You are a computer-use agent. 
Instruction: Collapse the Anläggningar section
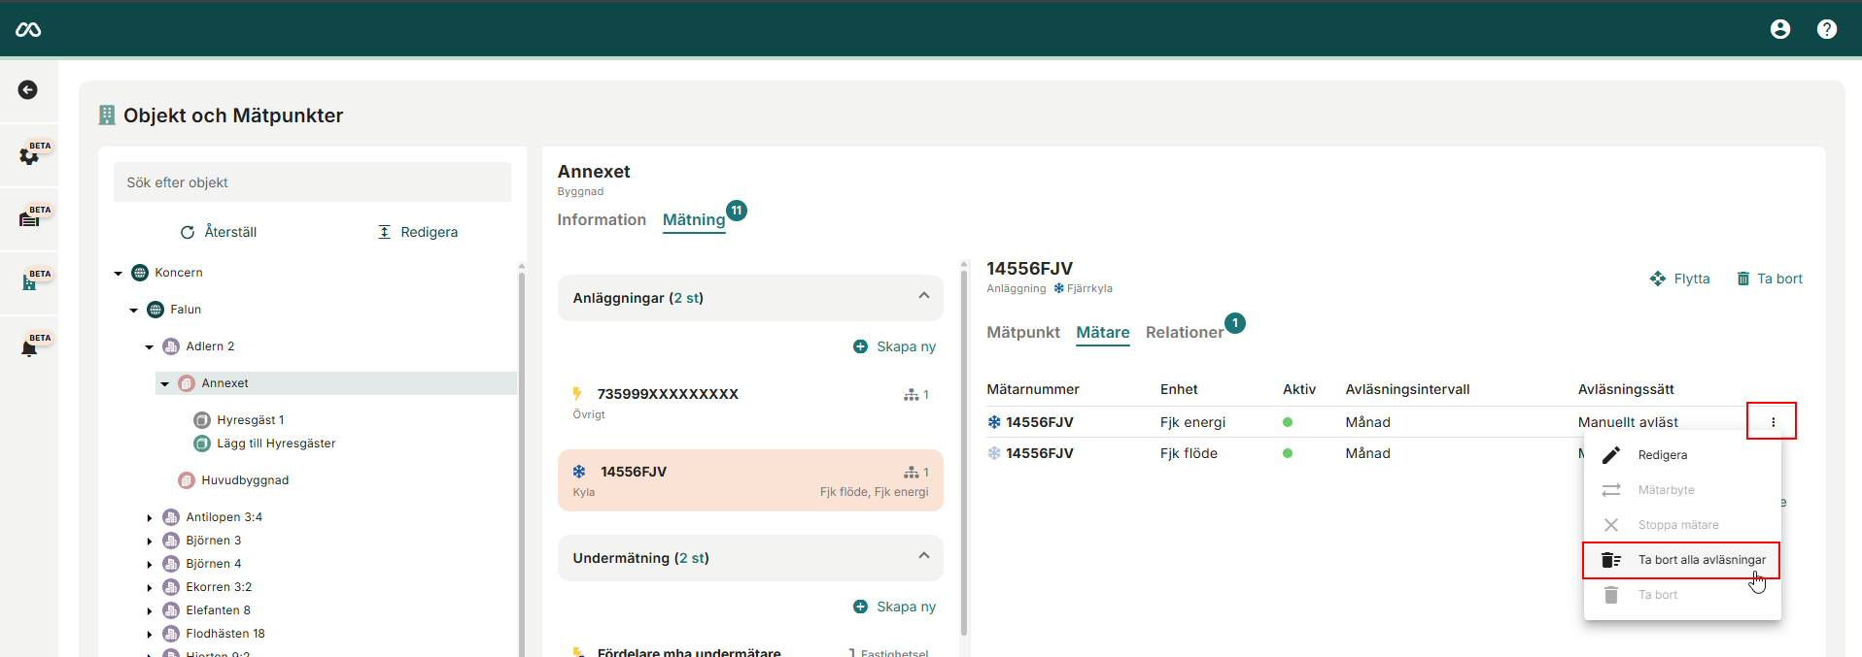click(923, 297)
